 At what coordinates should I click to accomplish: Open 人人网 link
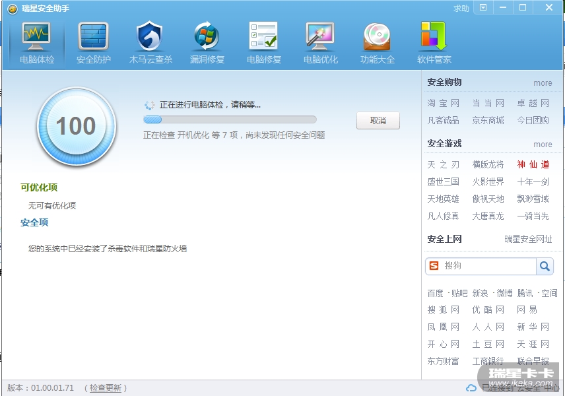488,327
